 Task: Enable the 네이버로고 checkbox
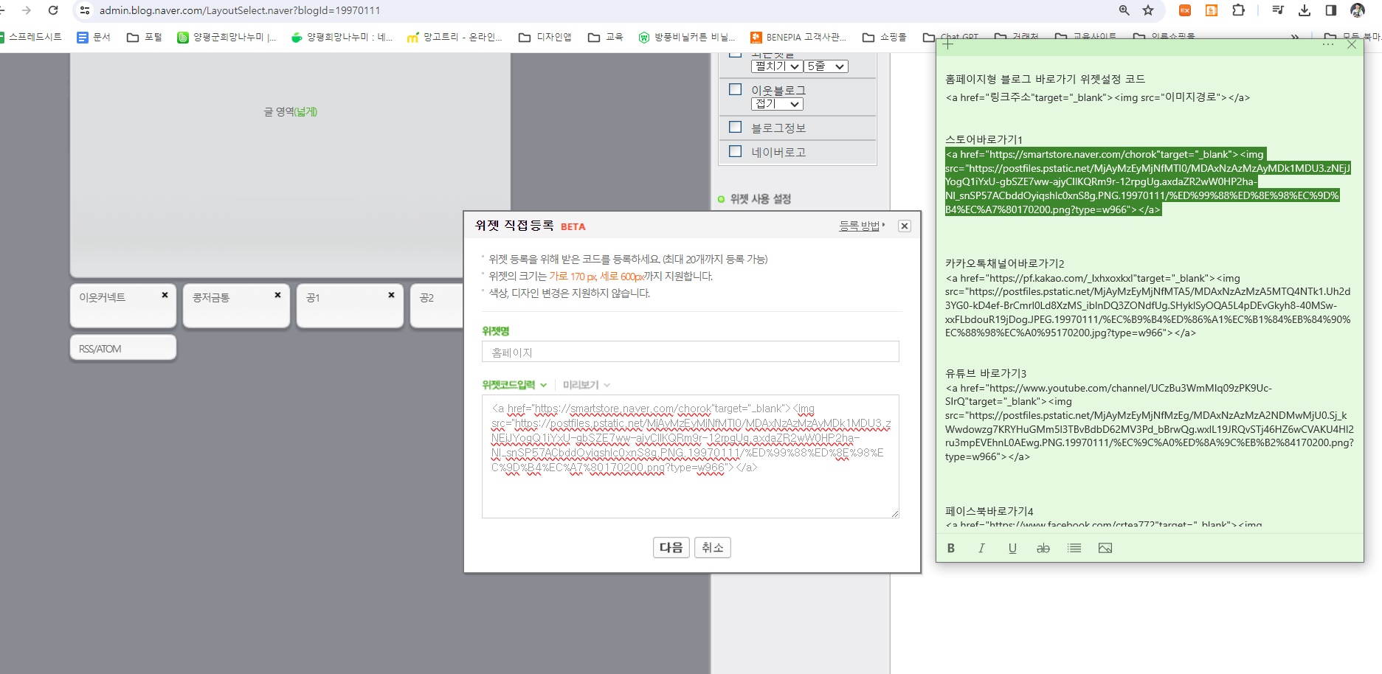[735, 151]
